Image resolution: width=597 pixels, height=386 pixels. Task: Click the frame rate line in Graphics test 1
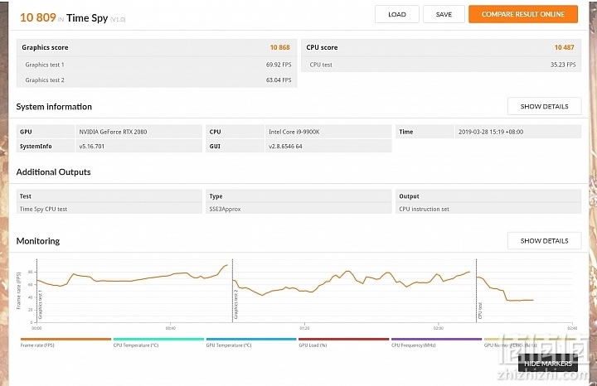[132, 281]
